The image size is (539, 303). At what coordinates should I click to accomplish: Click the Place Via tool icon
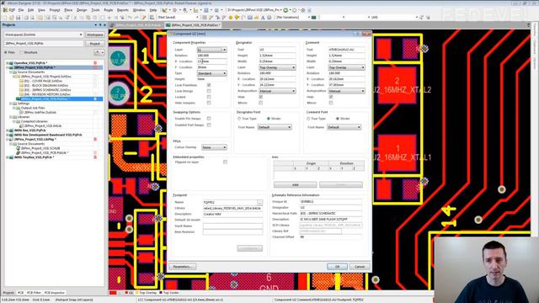(237, 17)
